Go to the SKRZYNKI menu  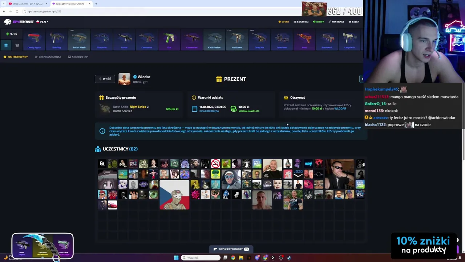tap(301, 22)
